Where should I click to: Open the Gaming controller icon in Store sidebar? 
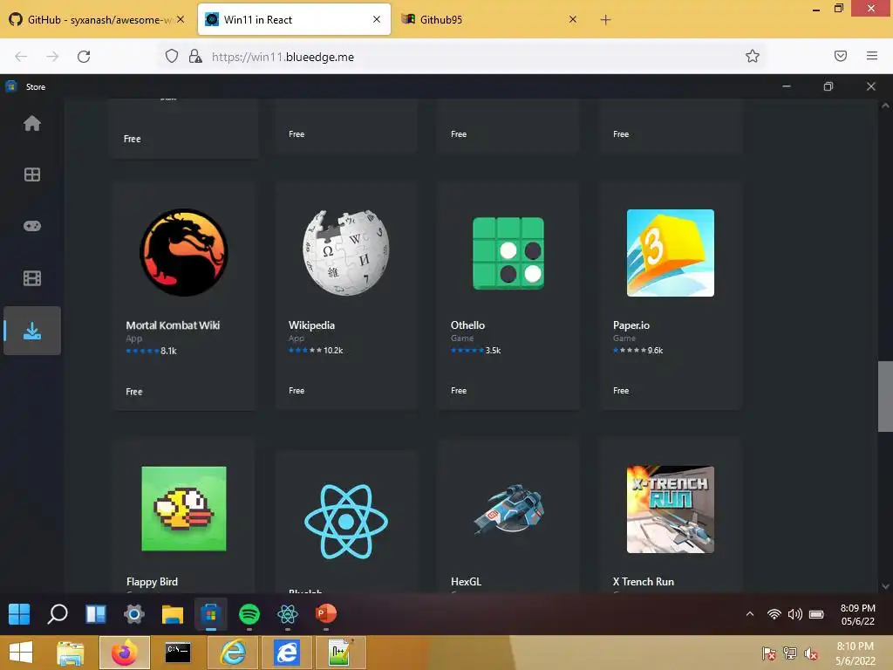point(32,226)
